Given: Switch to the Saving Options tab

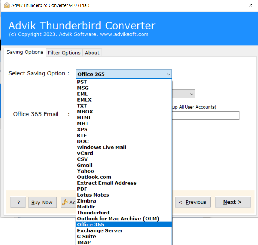Looking at the screenshot, I should click(25, 52).
